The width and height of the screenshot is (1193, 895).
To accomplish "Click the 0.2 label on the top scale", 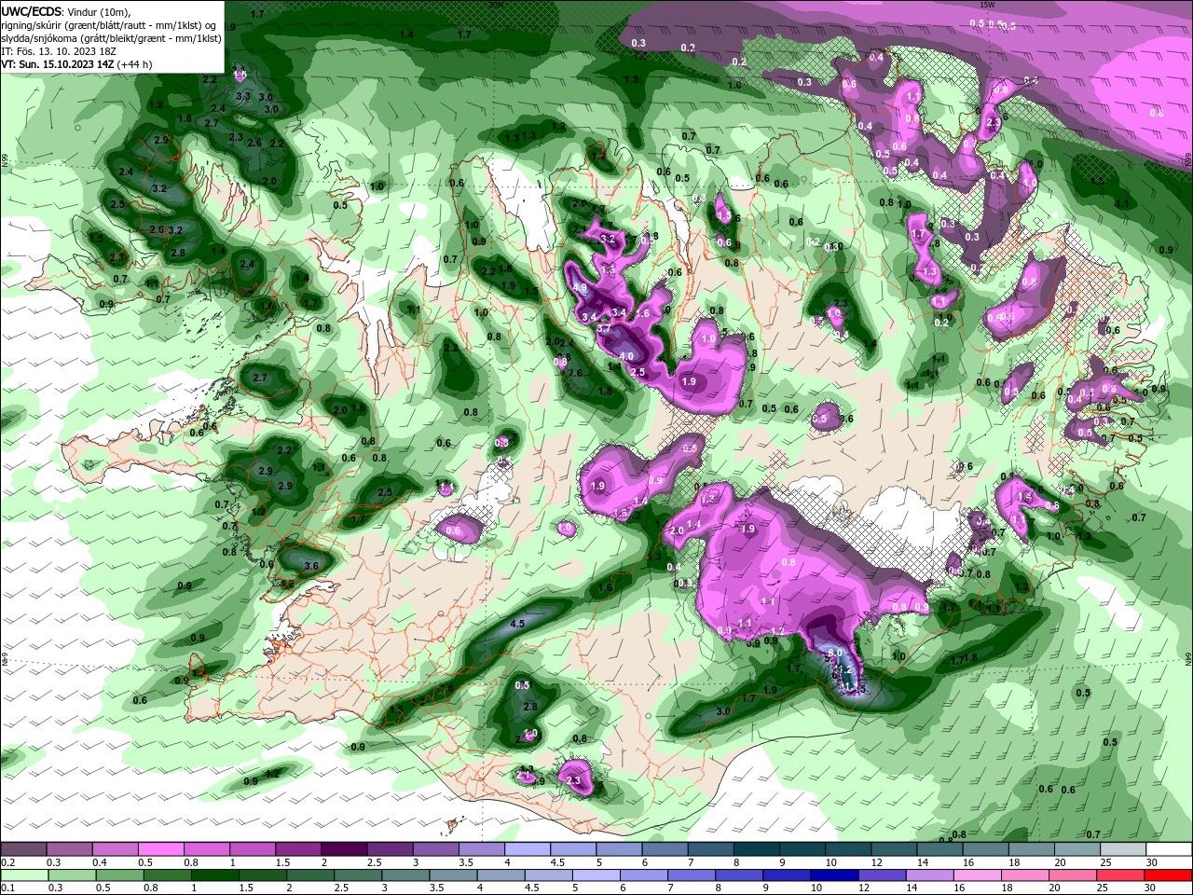I will coord(8,862).
